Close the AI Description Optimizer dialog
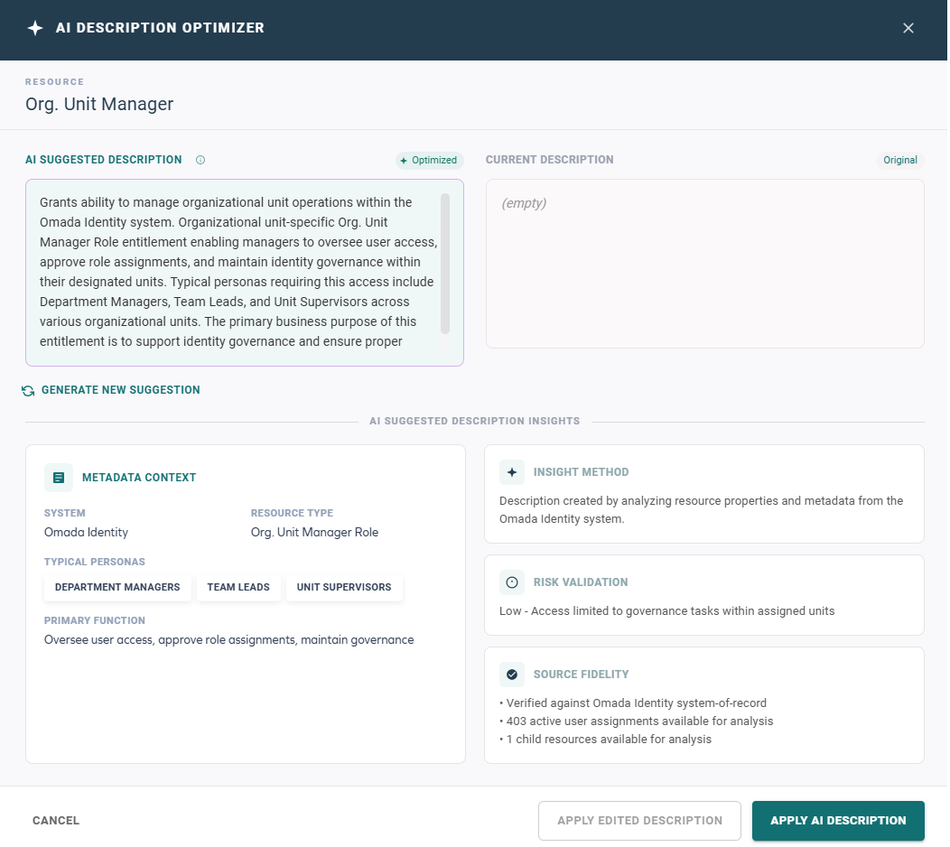 pyautogui.click(x=908, y=27)
